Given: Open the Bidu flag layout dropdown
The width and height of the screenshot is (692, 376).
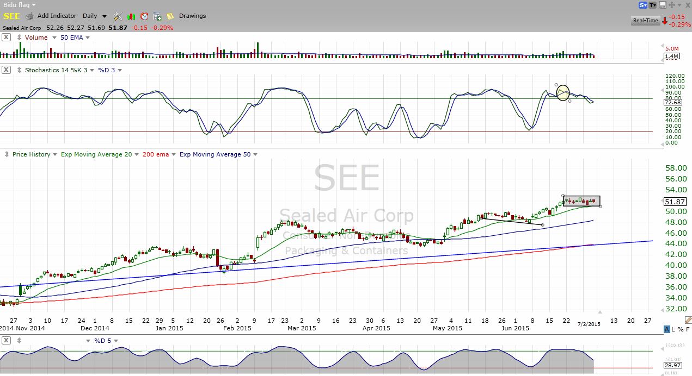Looking at the screenshot, I should coord(19,5).
